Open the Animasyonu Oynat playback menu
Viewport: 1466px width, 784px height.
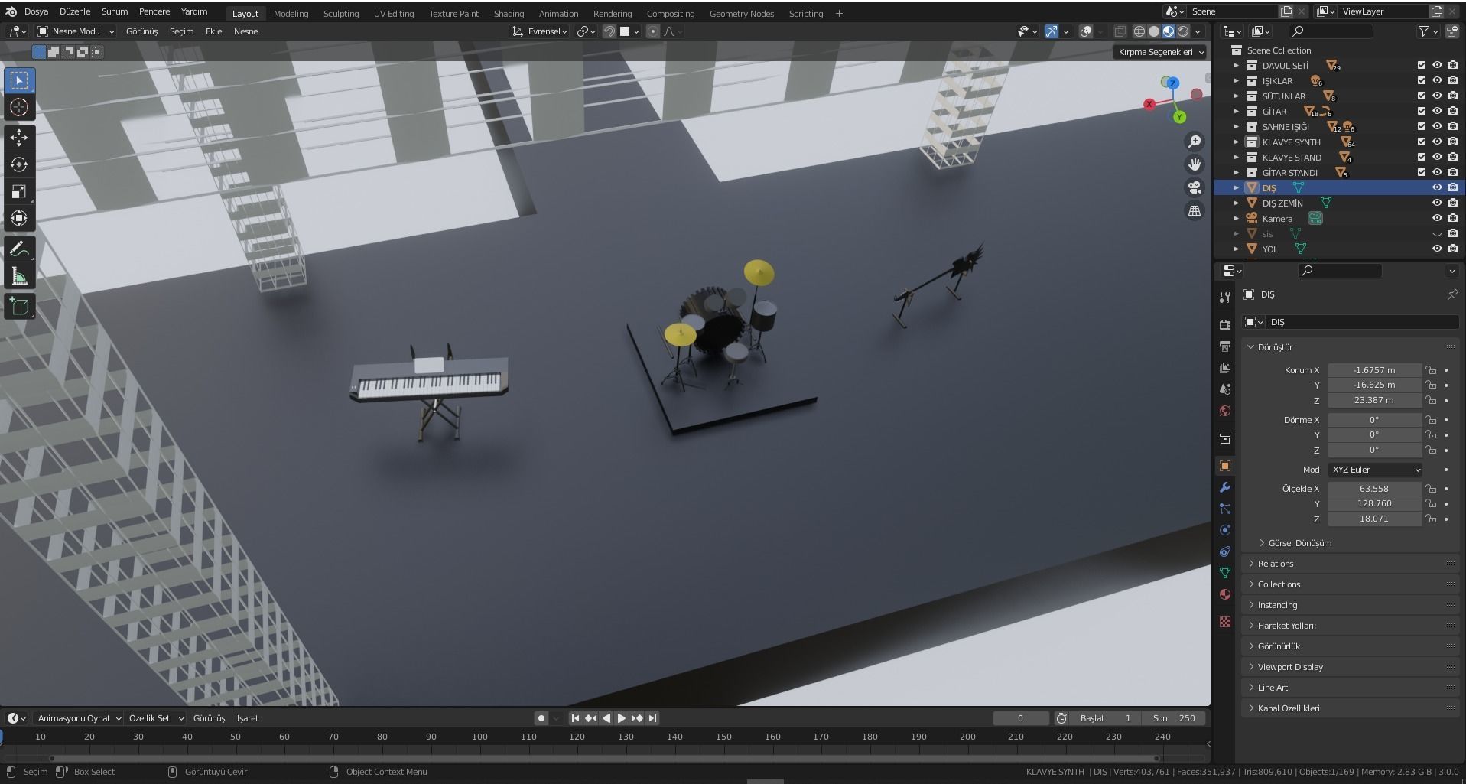coord(80,718)
